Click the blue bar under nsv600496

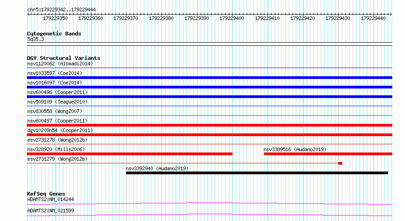click(x=209, y=97)
